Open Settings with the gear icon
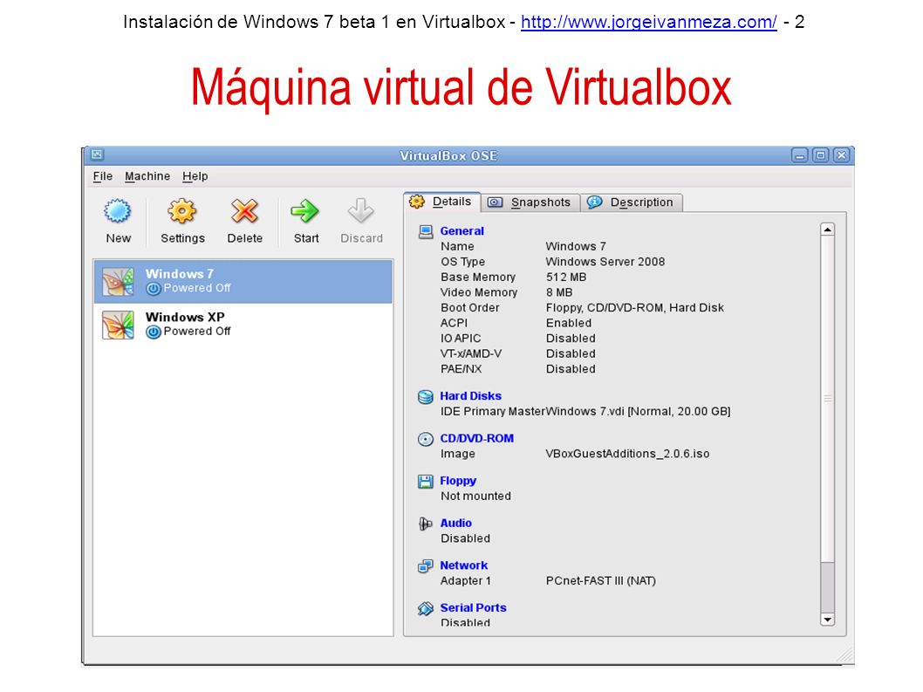The height and width of the screenshot is (692, 923). click(x=181, y=211)
